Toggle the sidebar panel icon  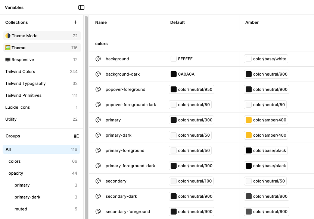point(81,7)
